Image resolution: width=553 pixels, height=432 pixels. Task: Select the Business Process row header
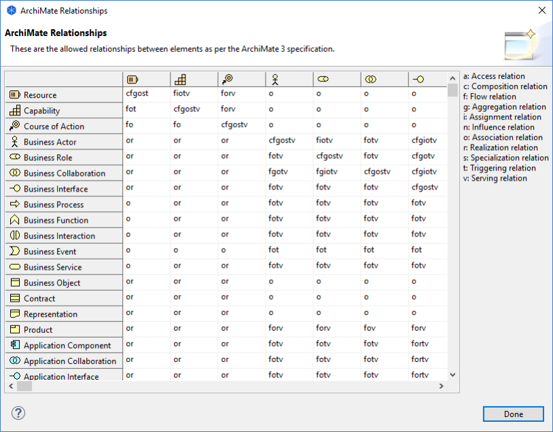pos(64,204)
